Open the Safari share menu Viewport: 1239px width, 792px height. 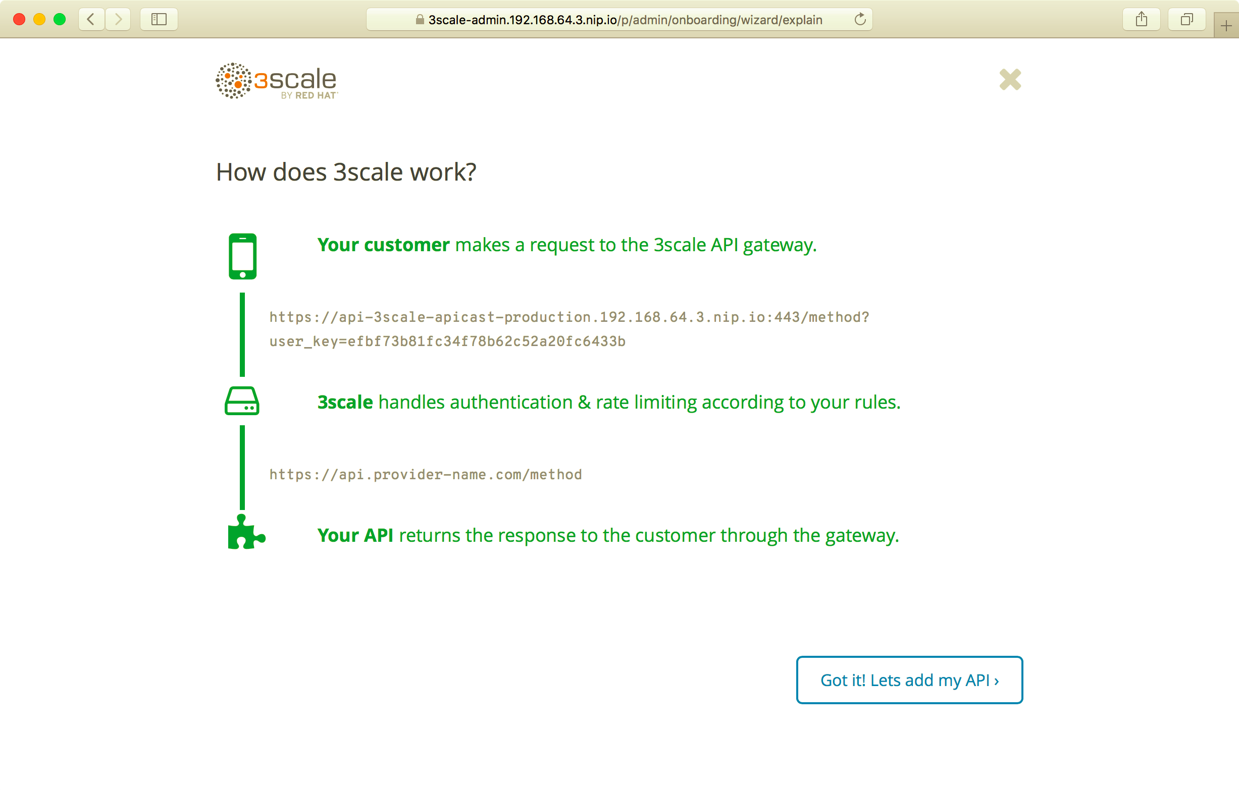pos(1141,20)
